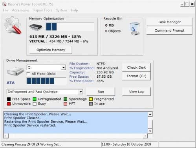Click the hard drive icon in Drive Management
The width and height of the screenshot is (196, 148).
(15, 71)
